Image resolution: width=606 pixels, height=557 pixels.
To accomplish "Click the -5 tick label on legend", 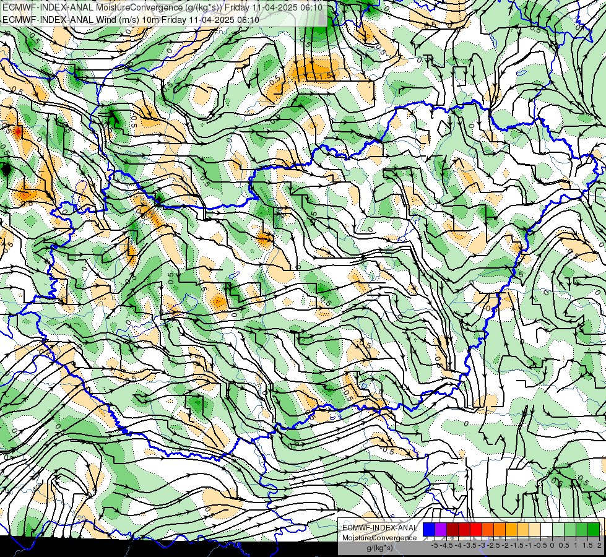I will [435, 545].
